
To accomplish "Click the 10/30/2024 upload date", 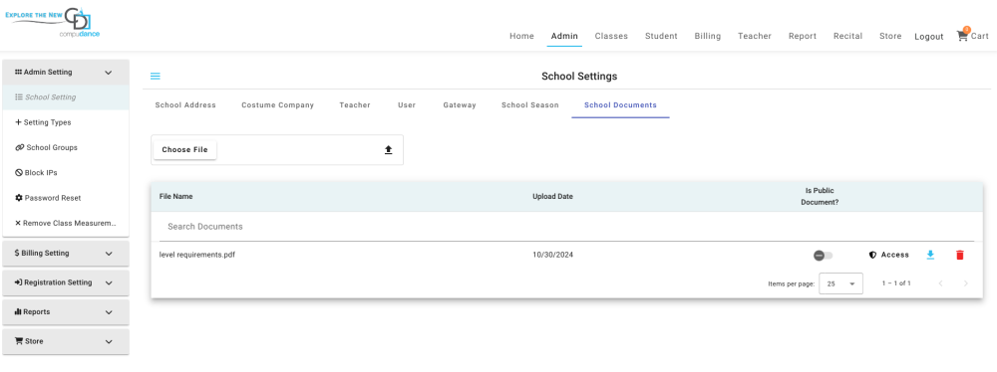I will coord(552,256).
